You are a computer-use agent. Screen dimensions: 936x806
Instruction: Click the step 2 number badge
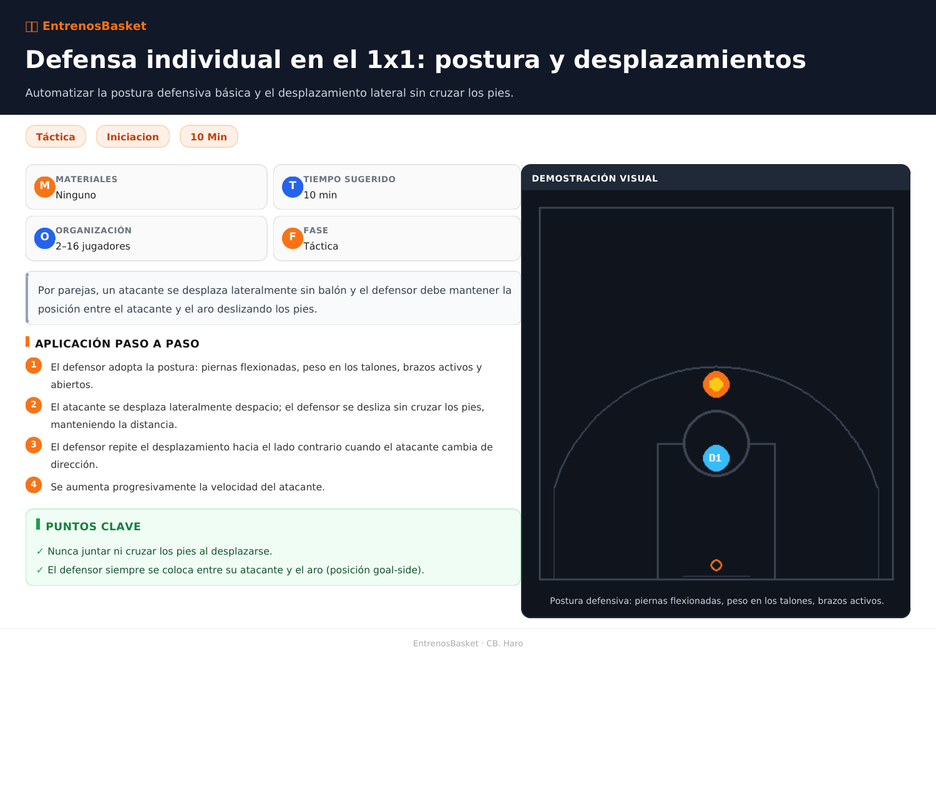pyautogui.click(x=34, y=405)
